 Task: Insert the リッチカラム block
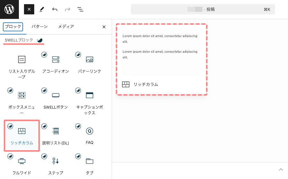[x=22, y=136]
